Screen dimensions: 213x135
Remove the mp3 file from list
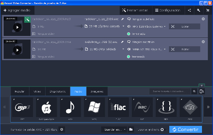[203, 19]
